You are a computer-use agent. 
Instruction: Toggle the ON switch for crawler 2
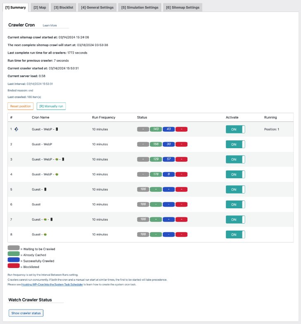(235, 145)
